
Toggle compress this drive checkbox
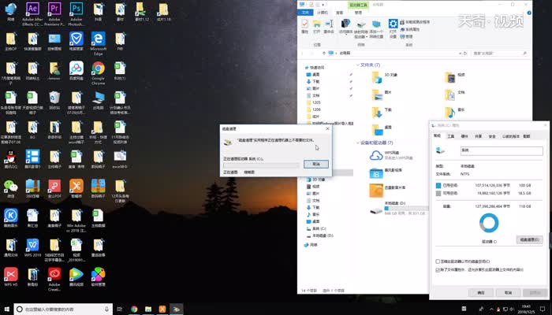[438, 261]
